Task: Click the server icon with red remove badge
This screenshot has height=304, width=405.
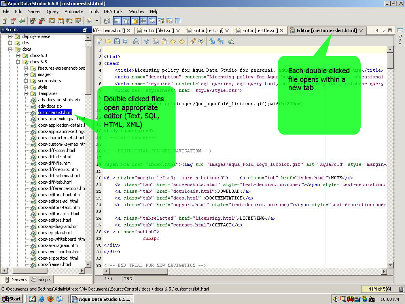Action: pyautogui.click(x=13, y=21)
